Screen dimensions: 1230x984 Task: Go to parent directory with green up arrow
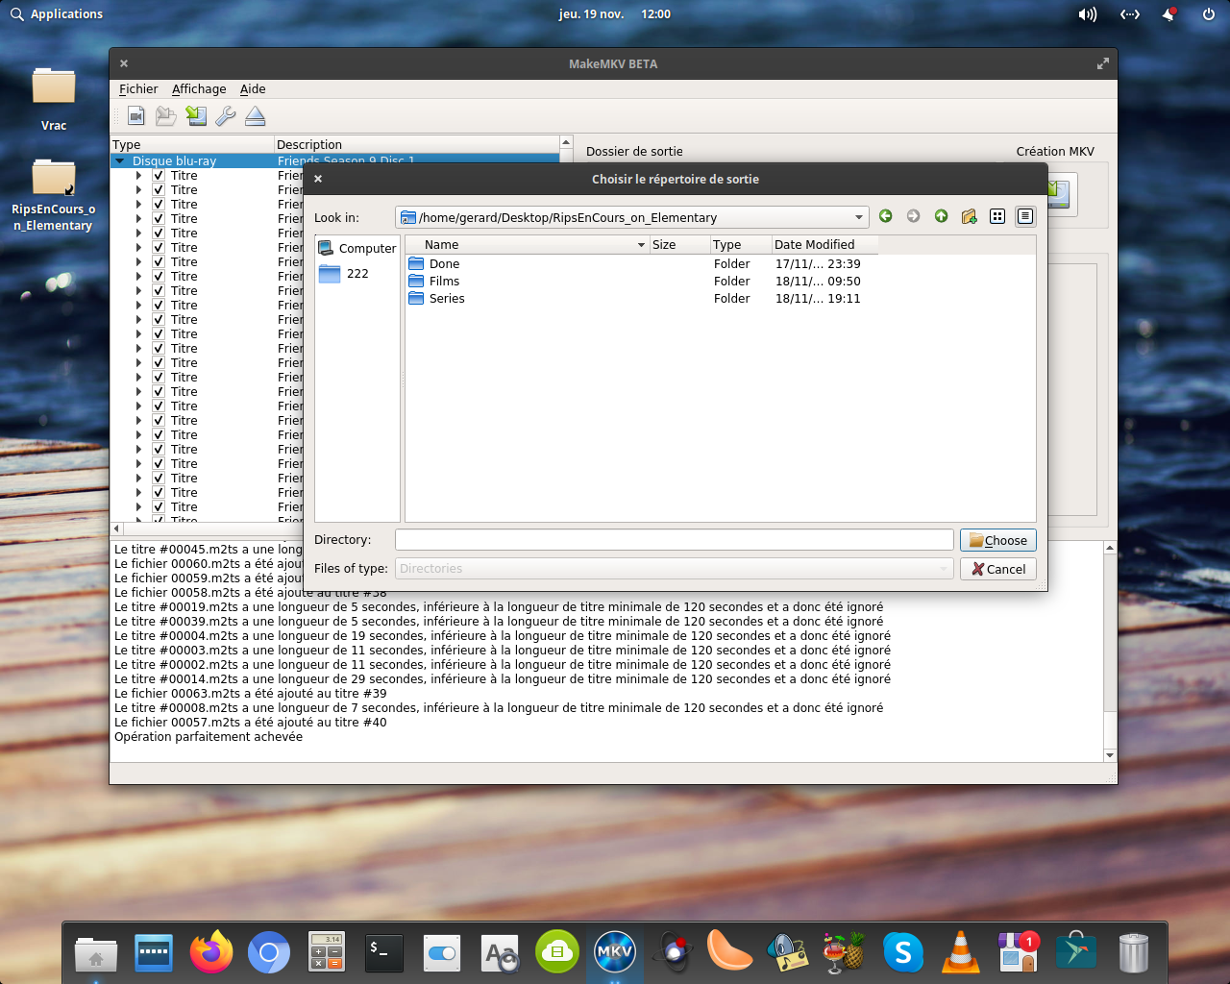click(x=942, y=216)
